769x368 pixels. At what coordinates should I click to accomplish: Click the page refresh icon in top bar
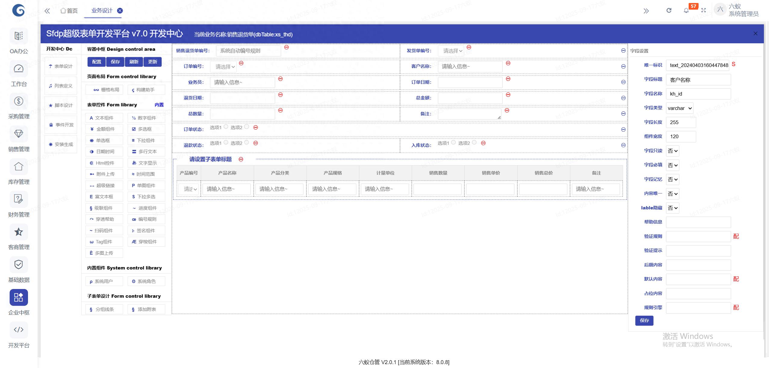click(669, 11)
